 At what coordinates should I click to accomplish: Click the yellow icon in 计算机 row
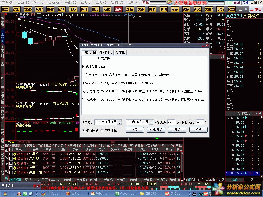(x=15, y=154)
